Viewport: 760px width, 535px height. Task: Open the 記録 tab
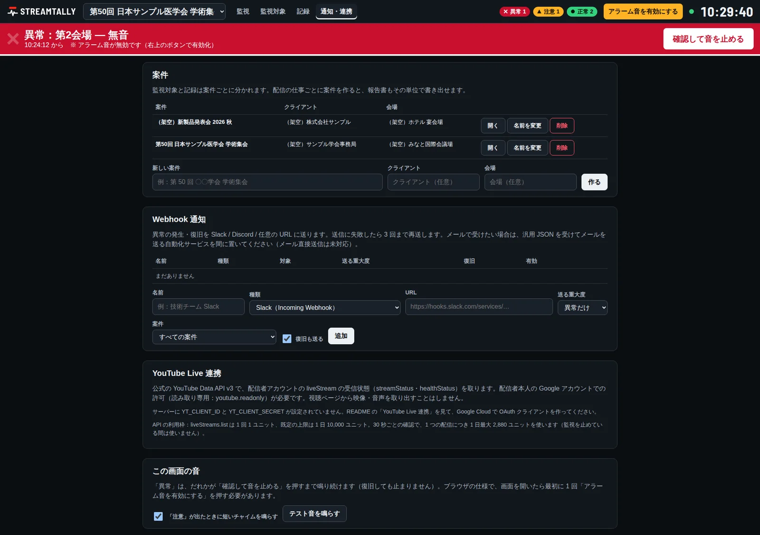(x=303, y=11)
